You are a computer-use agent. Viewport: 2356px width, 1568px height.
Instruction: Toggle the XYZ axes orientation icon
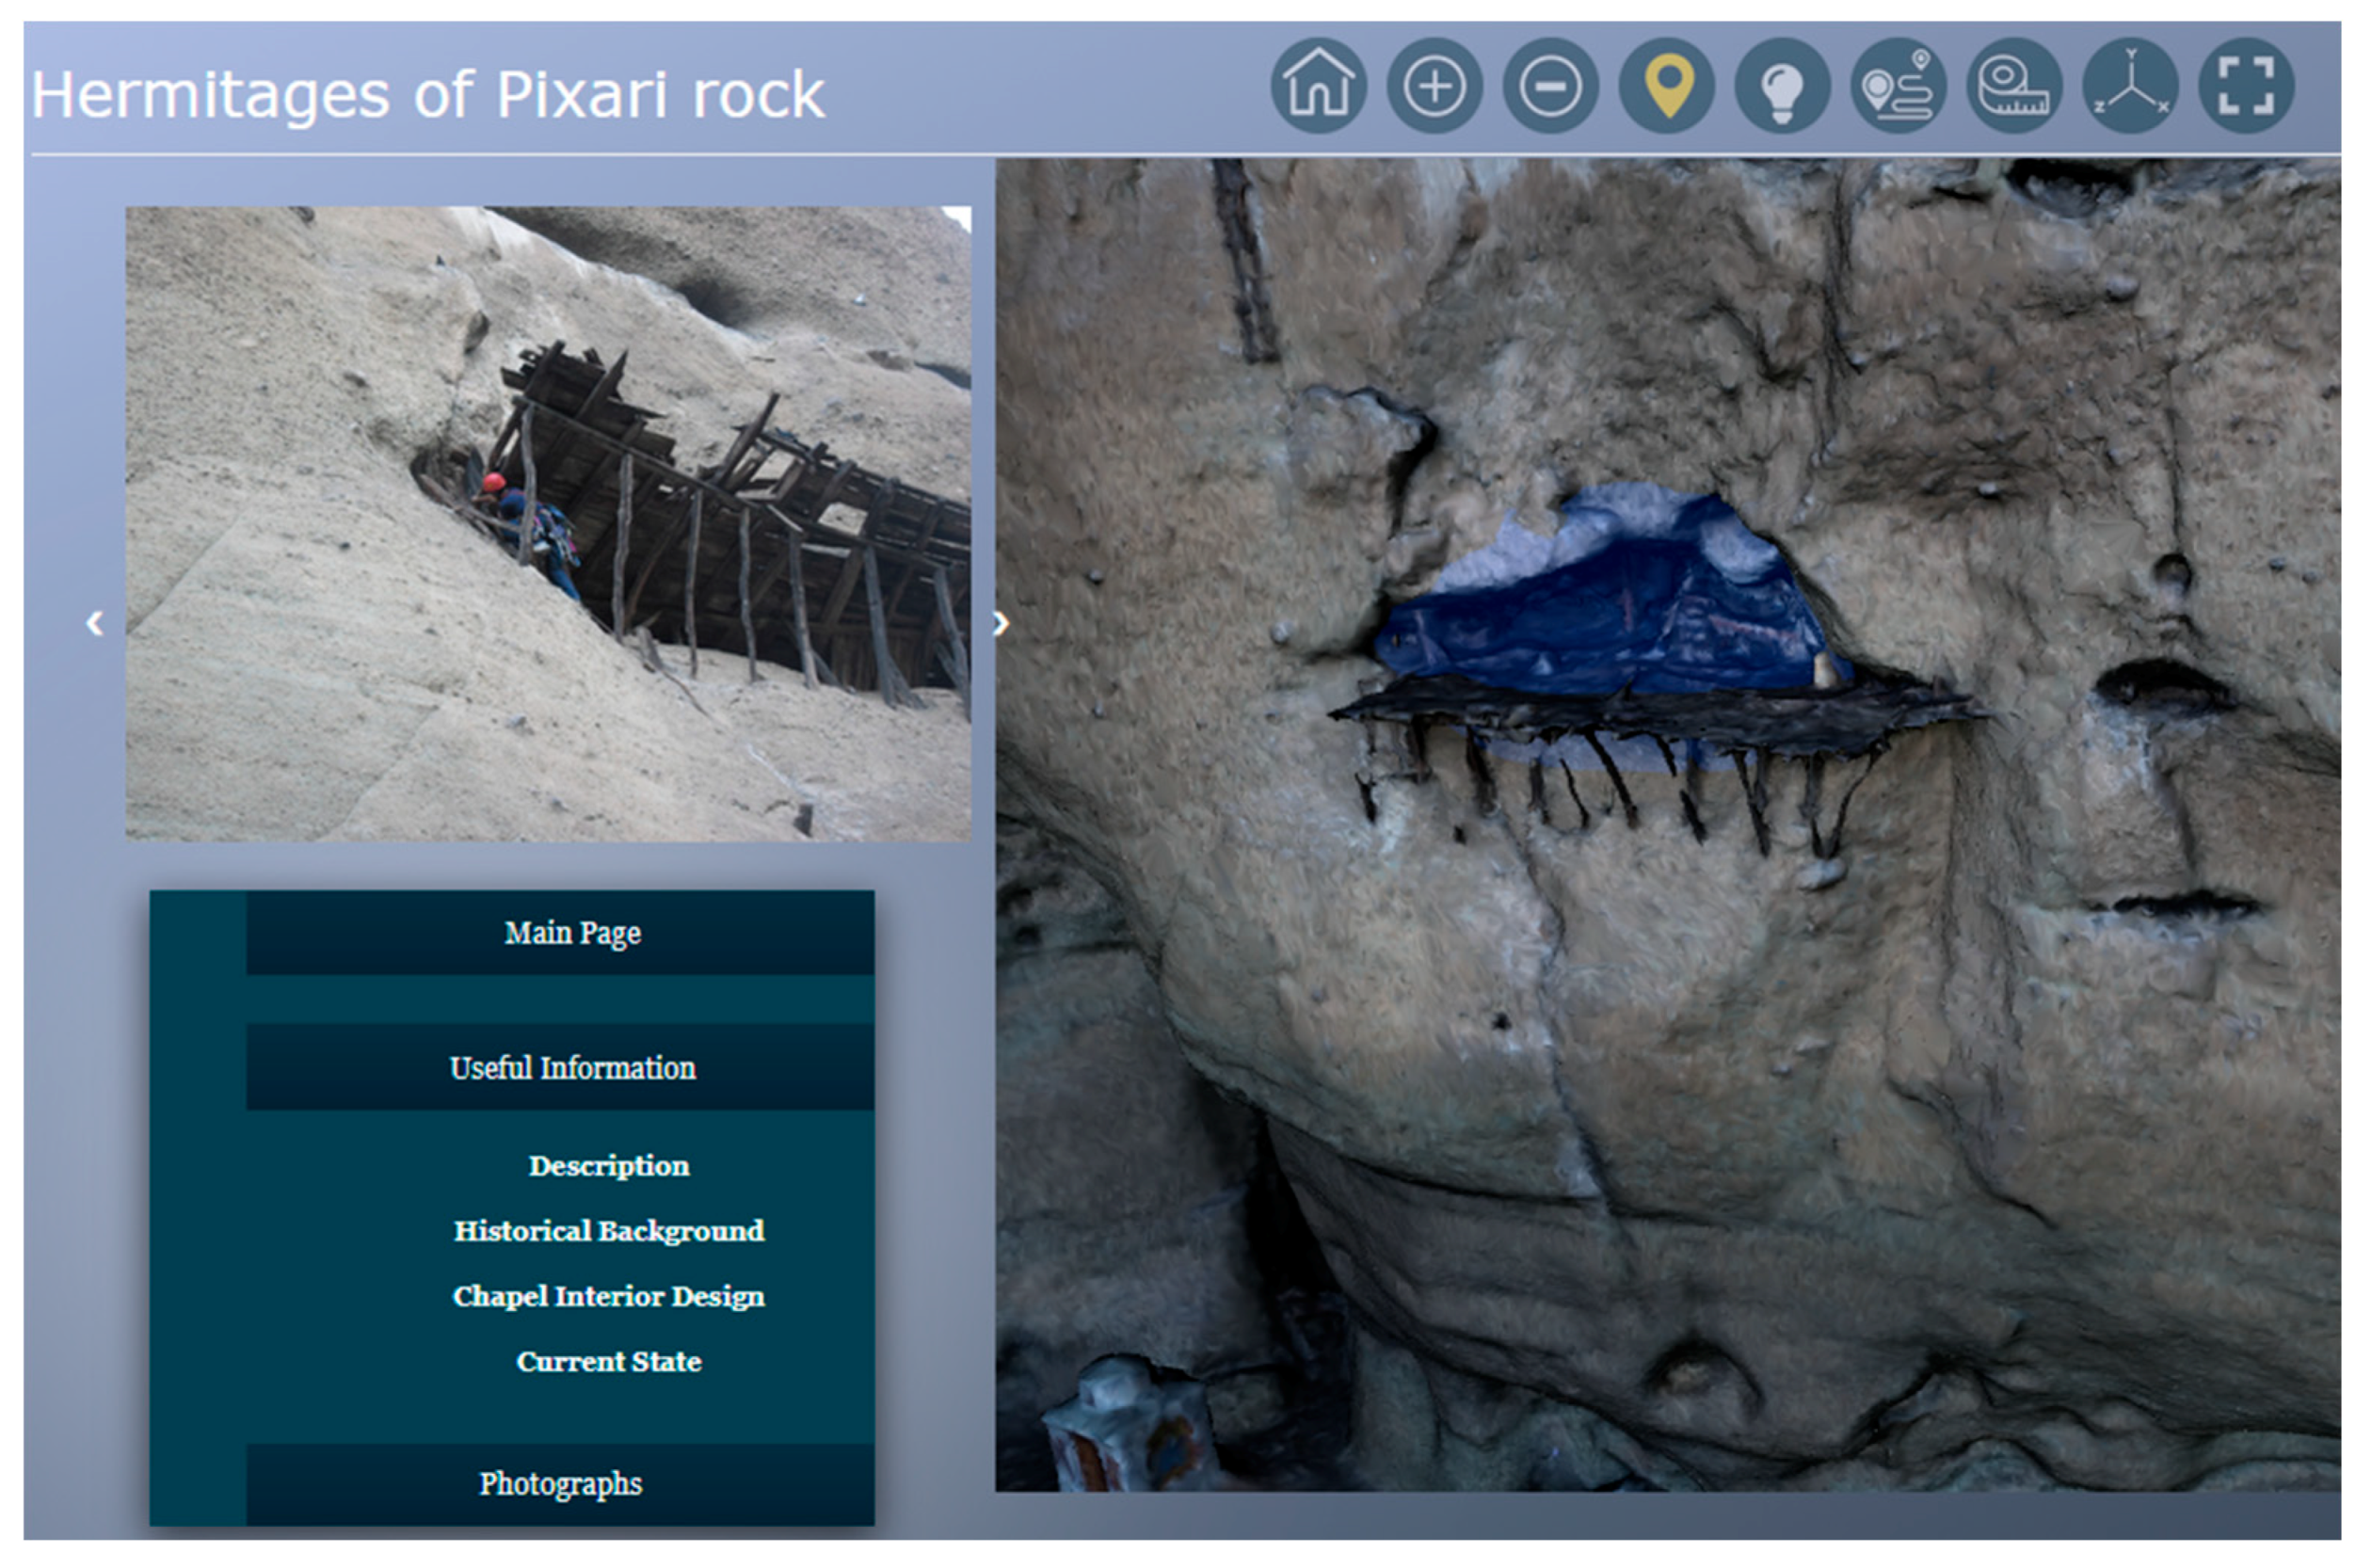[2129, 86]
